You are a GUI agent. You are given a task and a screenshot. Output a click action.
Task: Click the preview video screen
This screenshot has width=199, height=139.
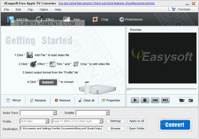tap(162, 58)
